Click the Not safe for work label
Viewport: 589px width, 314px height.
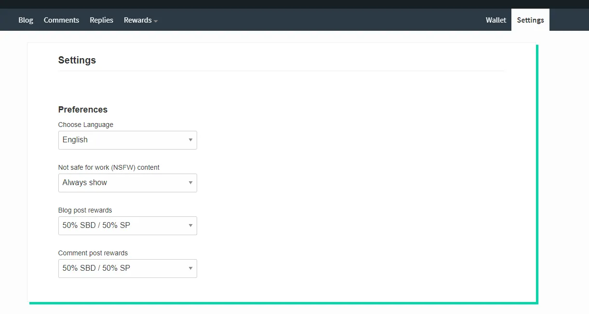pos(109,167)
